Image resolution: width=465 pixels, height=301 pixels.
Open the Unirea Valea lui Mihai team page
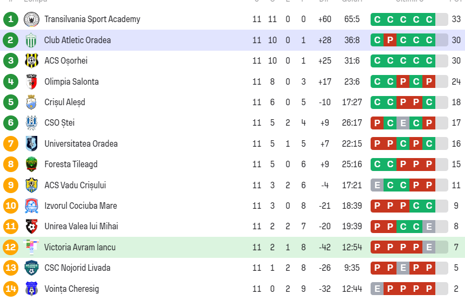click(81, 227)
